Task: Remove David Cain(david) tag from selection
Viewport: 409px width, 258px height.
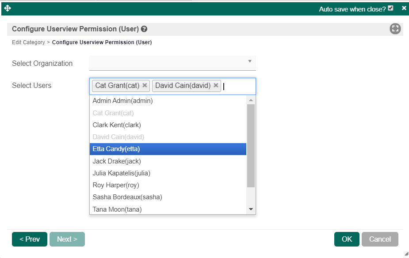Action: pyautogui.click(x=216, y=85)
